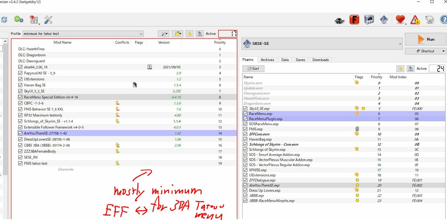Click restore backup icon beside profile
This screenshot has height=220, width=447.
tap(189, 34)
